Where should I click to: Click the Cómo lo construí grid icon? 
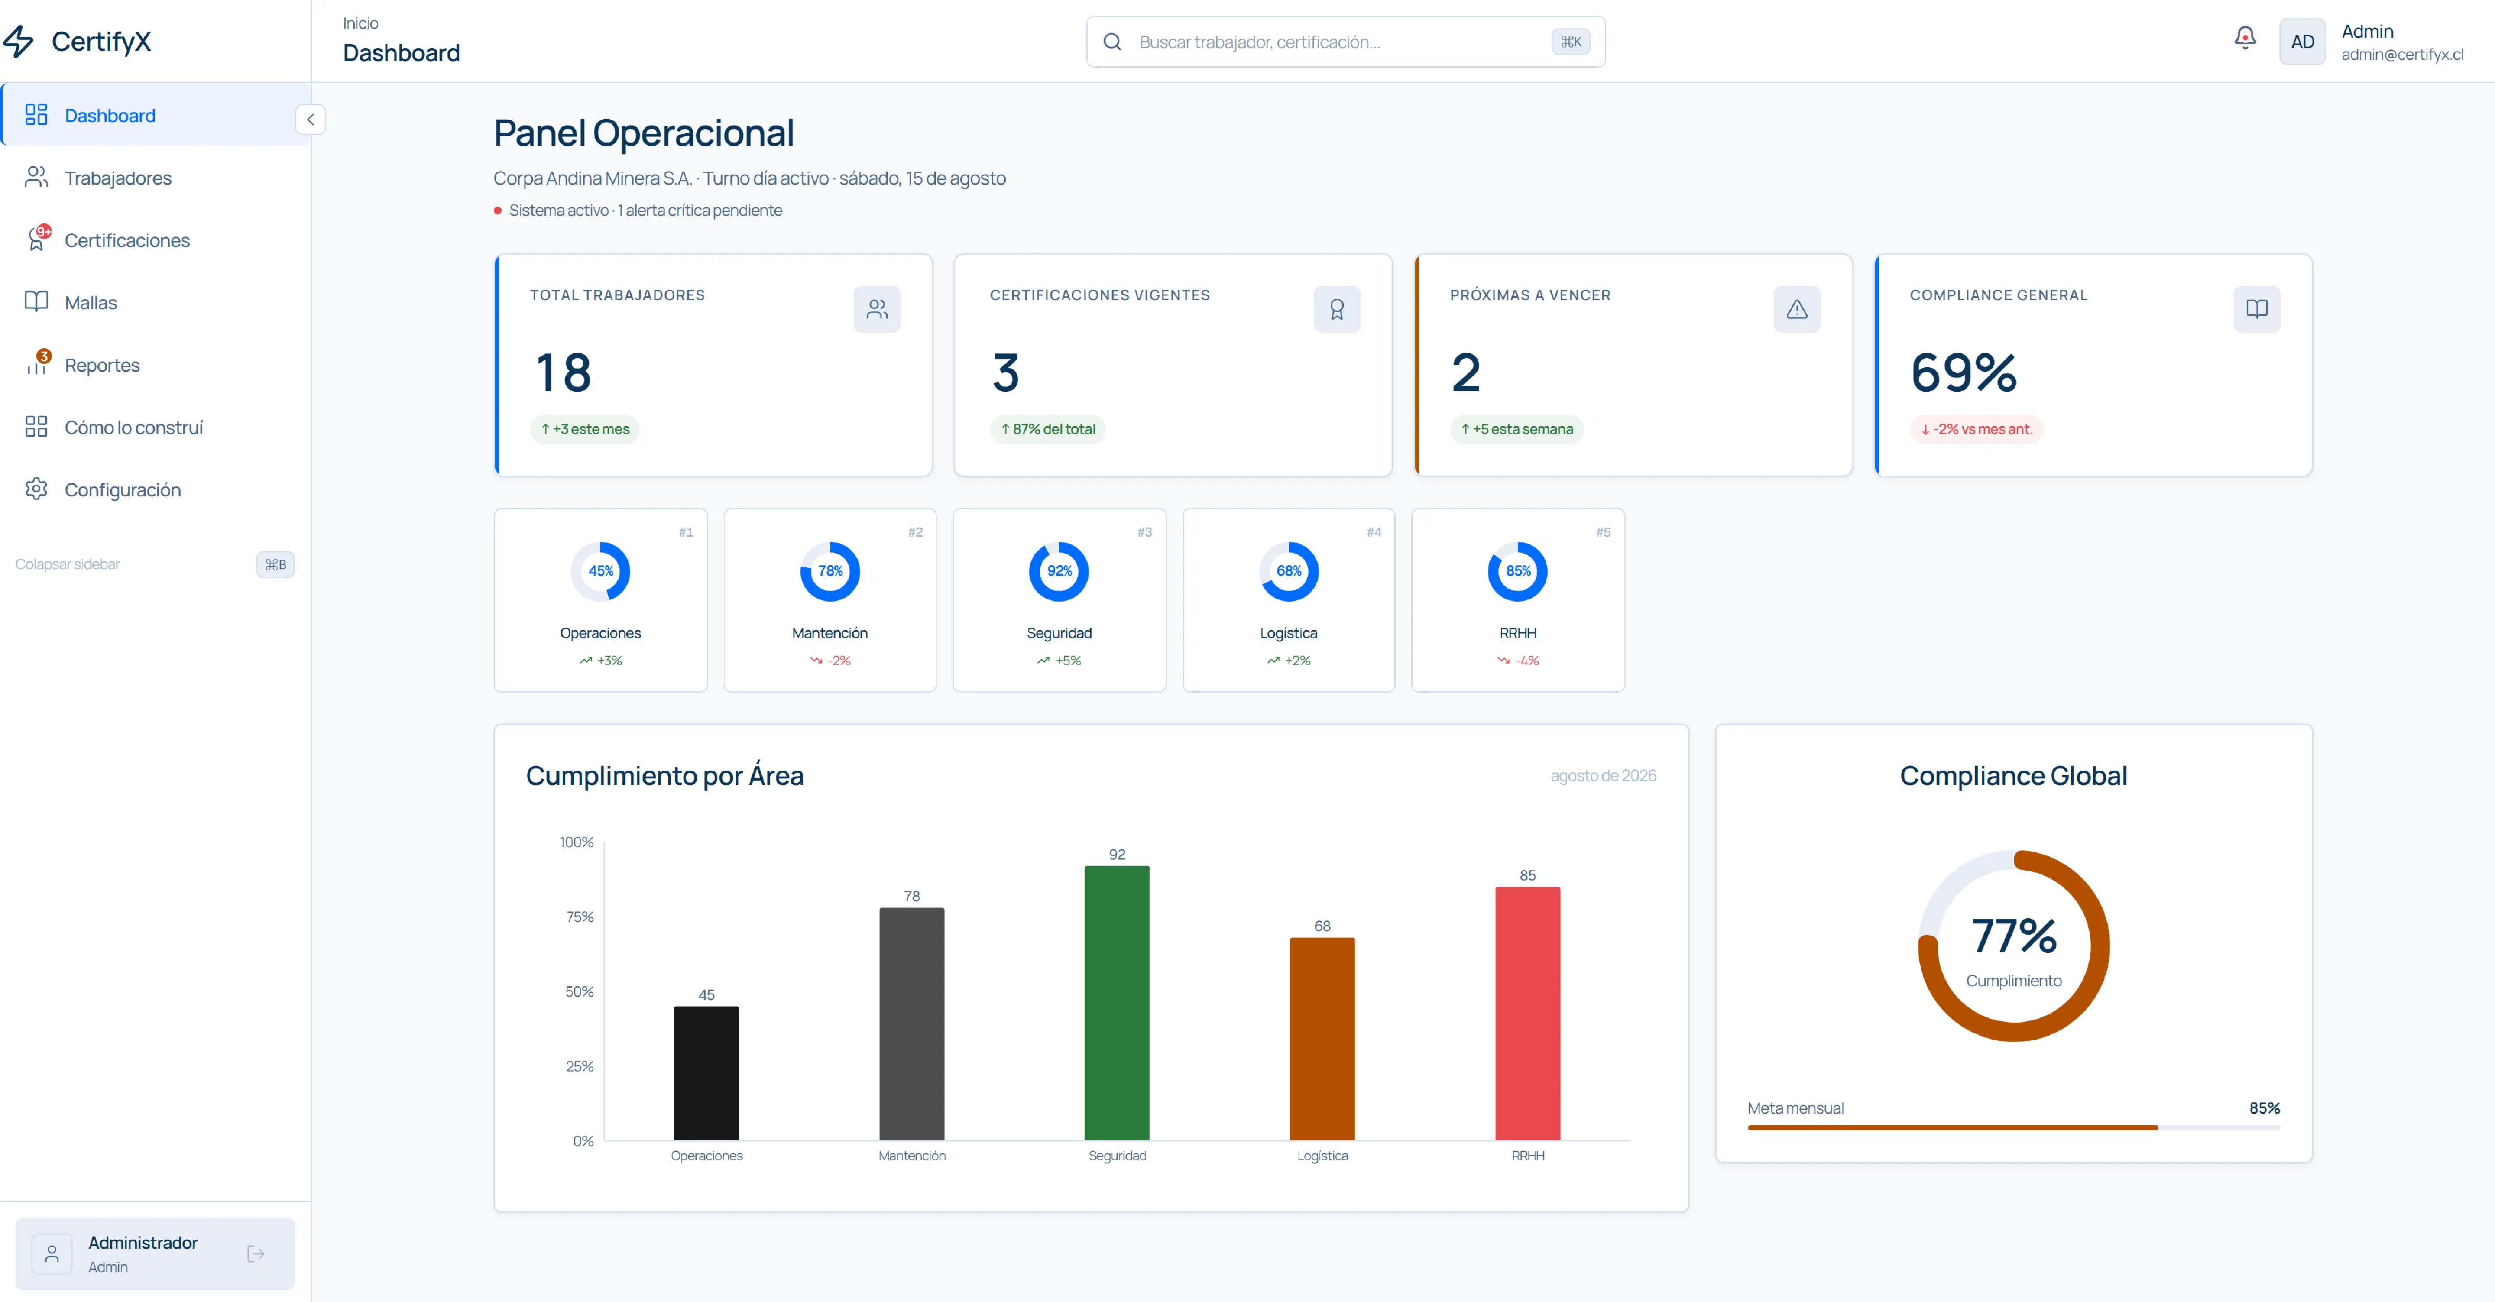(x=36, y=426)
